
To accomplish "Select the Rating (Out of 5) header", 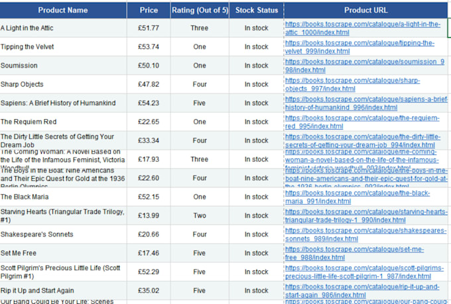I will coord(200,11).
